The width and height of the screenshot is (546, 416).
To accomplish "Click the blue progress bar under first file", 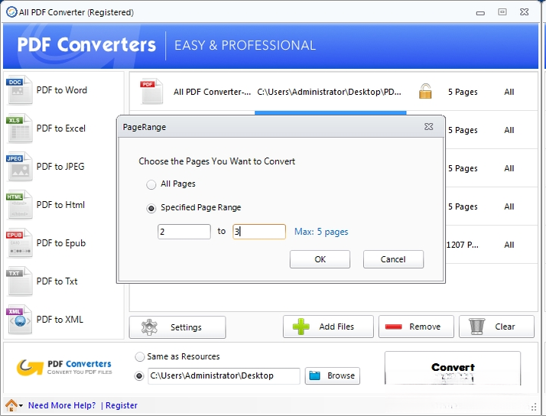I will point(330,112).
